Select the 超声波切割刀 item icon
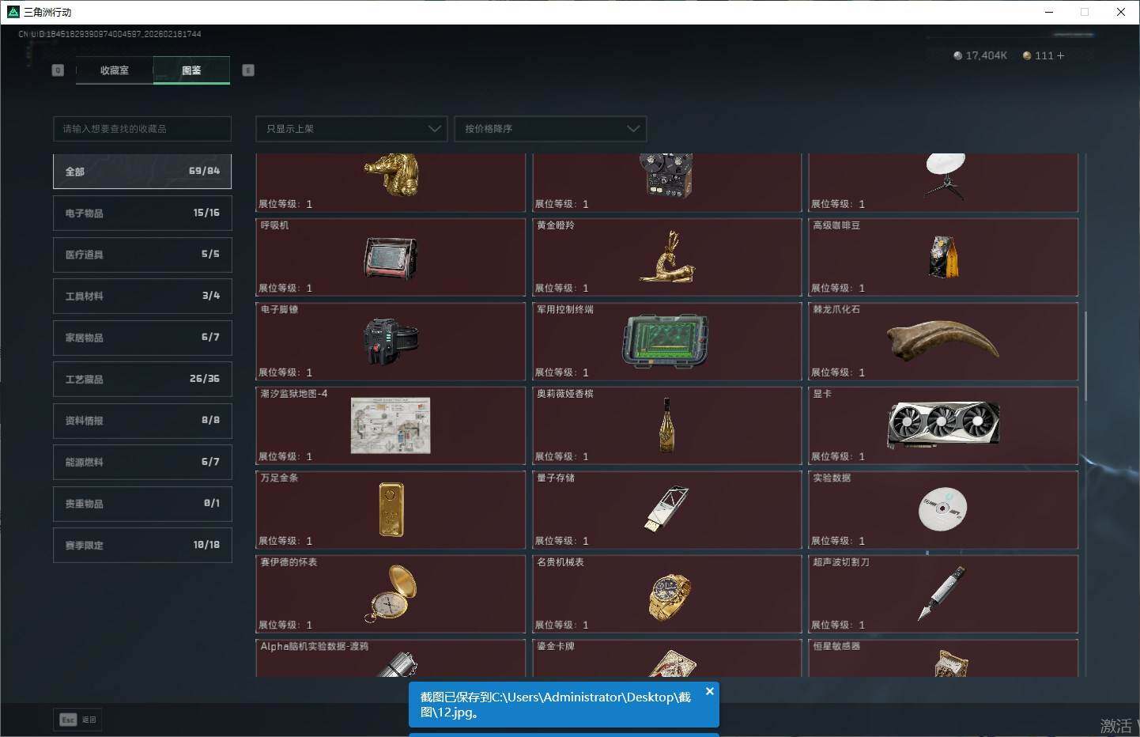The height and width of the screenshot is (737, 1140). (x=942, y=593)
